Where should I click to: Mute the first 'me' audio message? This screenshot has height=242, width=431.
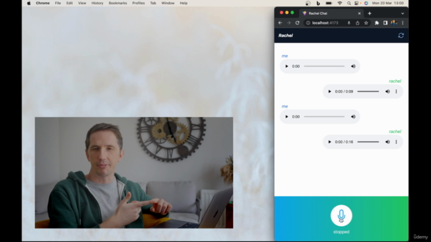[353, 66]
